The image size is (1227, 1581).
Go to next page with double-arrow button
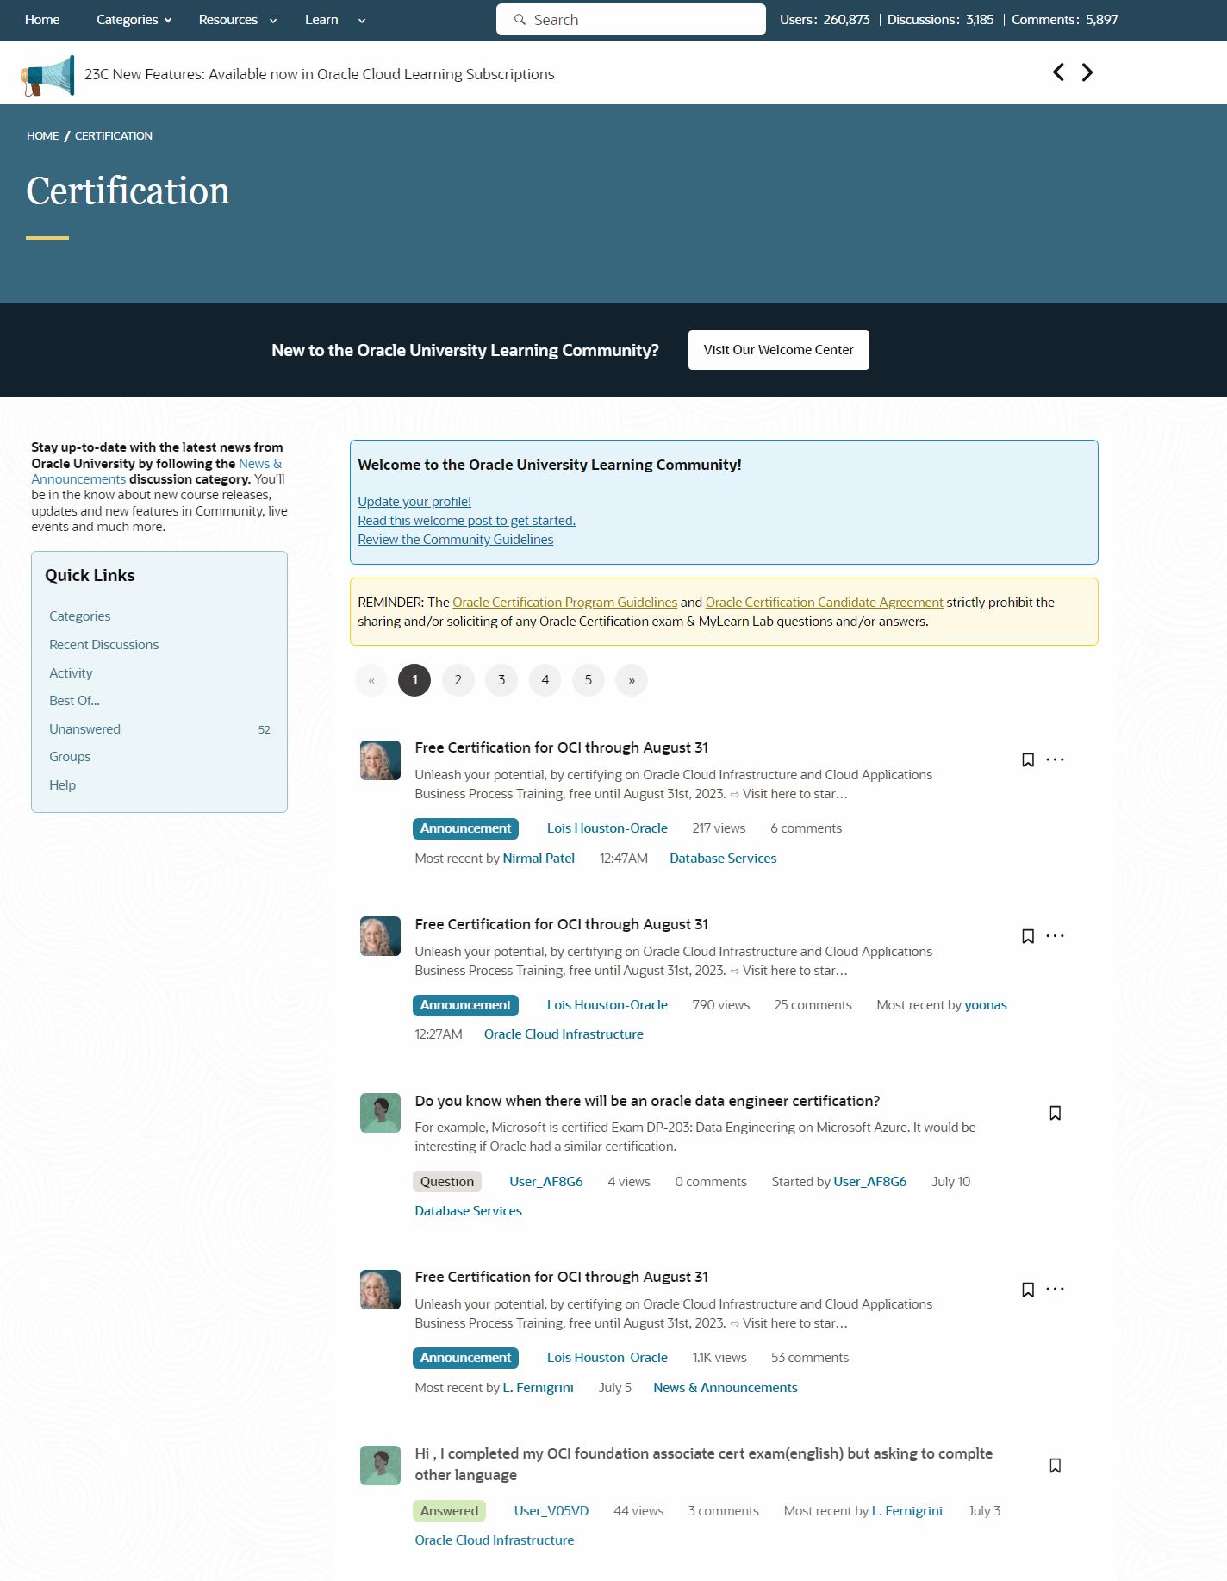pos(632,680)
